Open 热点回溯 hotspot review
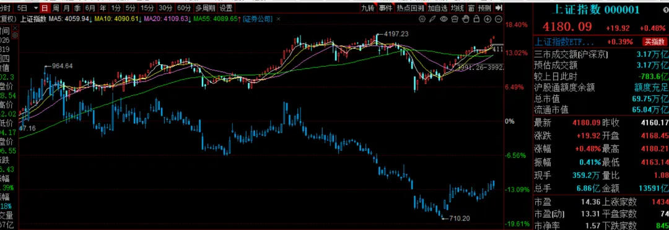 (410, 8)
